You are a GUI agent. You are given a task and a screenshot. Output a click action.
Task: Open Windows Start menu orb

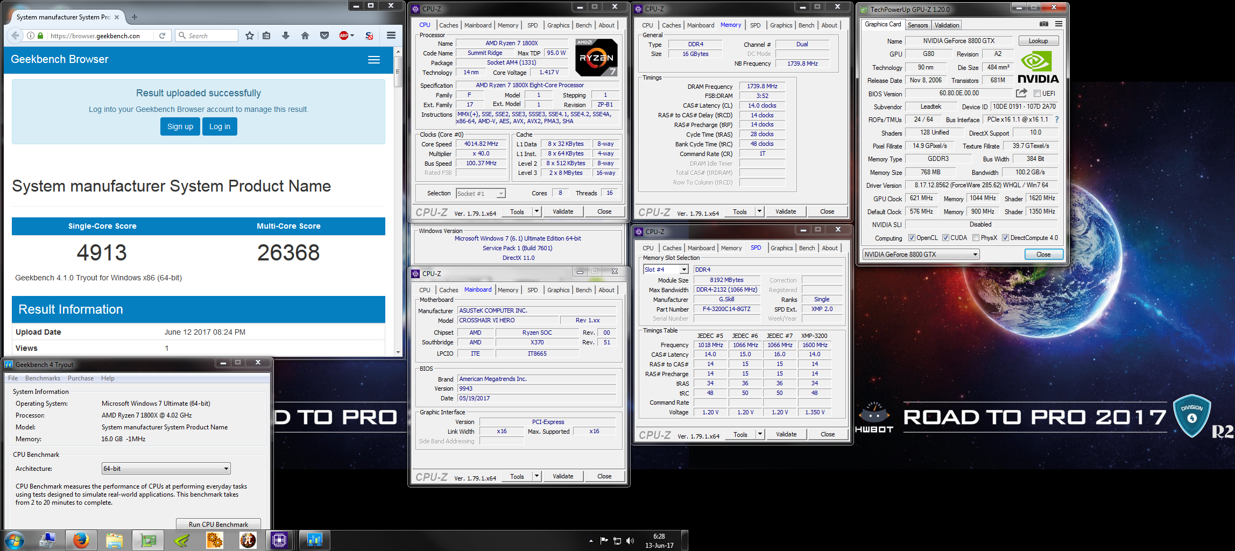point(15,540)
